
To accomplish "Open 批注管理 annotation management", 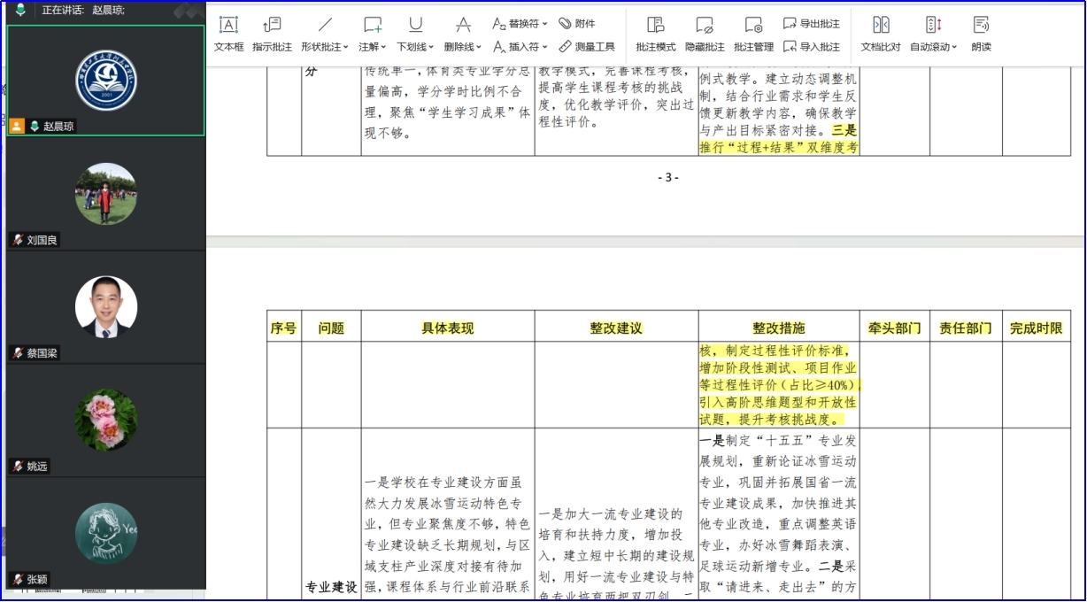I will (x=753, y=34).
